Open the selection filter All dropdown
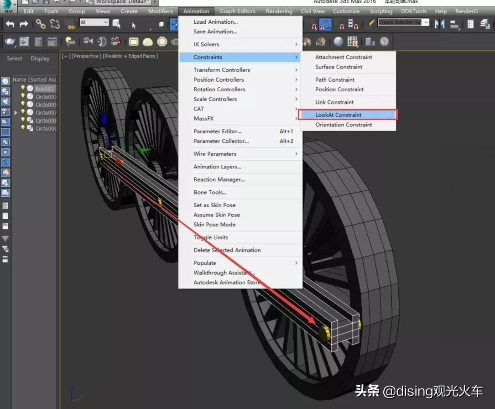The width and height of the screenshot is (495, 409). tap(94, 22)
